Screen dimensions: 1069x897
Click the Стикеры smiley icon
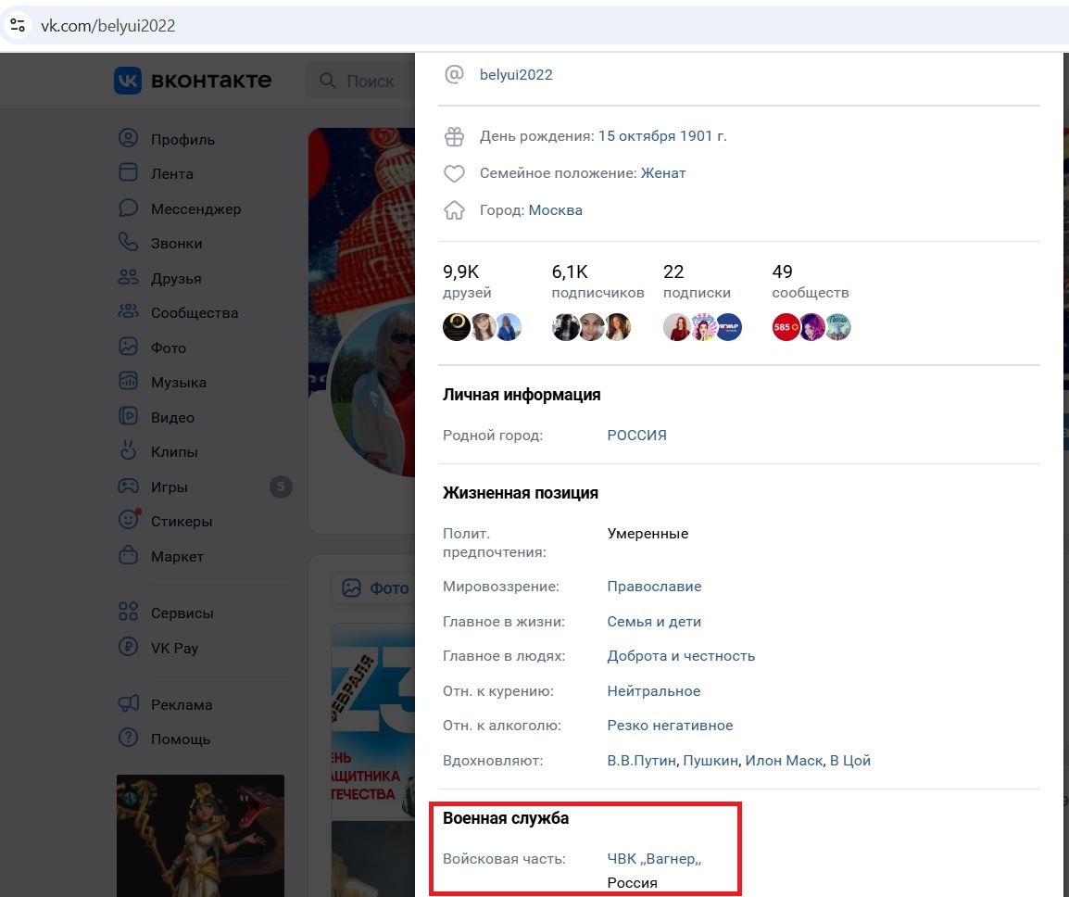pos(128,520)
